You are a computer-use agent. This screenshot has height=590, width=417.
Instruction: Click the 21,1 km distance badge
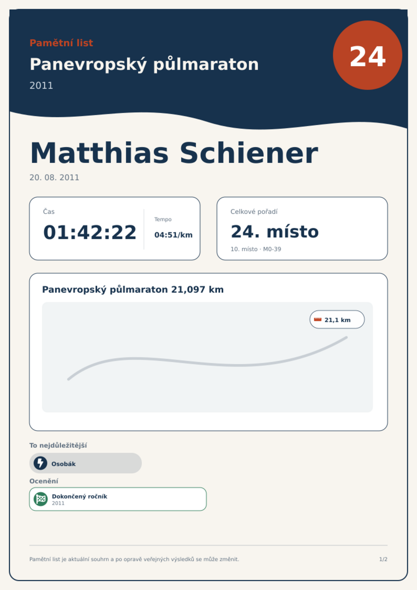click(337, 319)
